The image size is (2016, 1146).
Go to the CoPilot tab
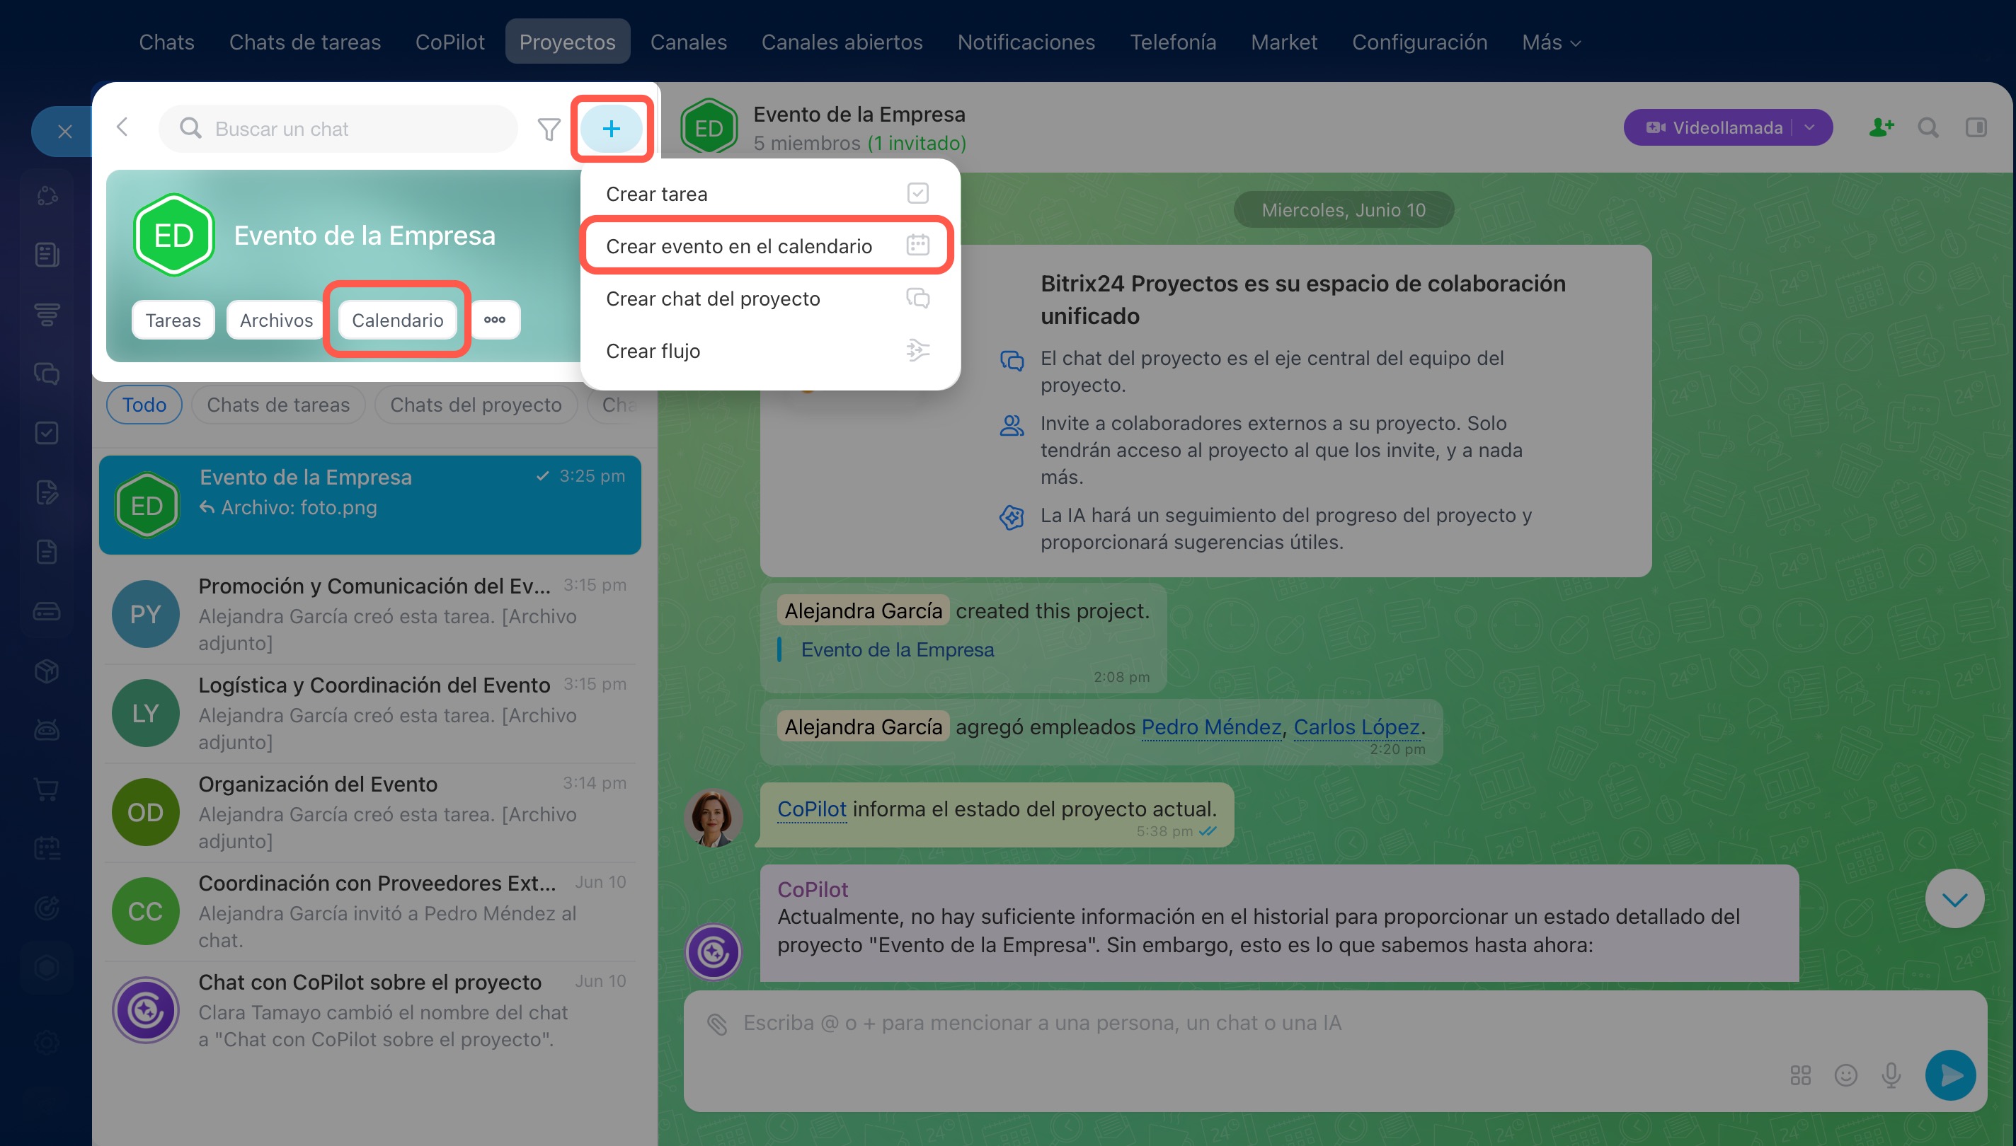(x=449, y=42)
